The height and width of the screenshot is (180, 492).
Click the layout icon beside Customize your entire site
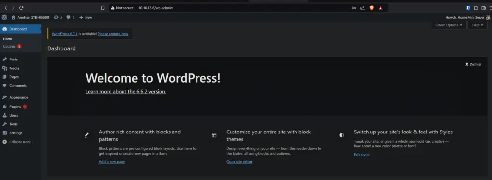pyautogui.click(x=214, y=135)
